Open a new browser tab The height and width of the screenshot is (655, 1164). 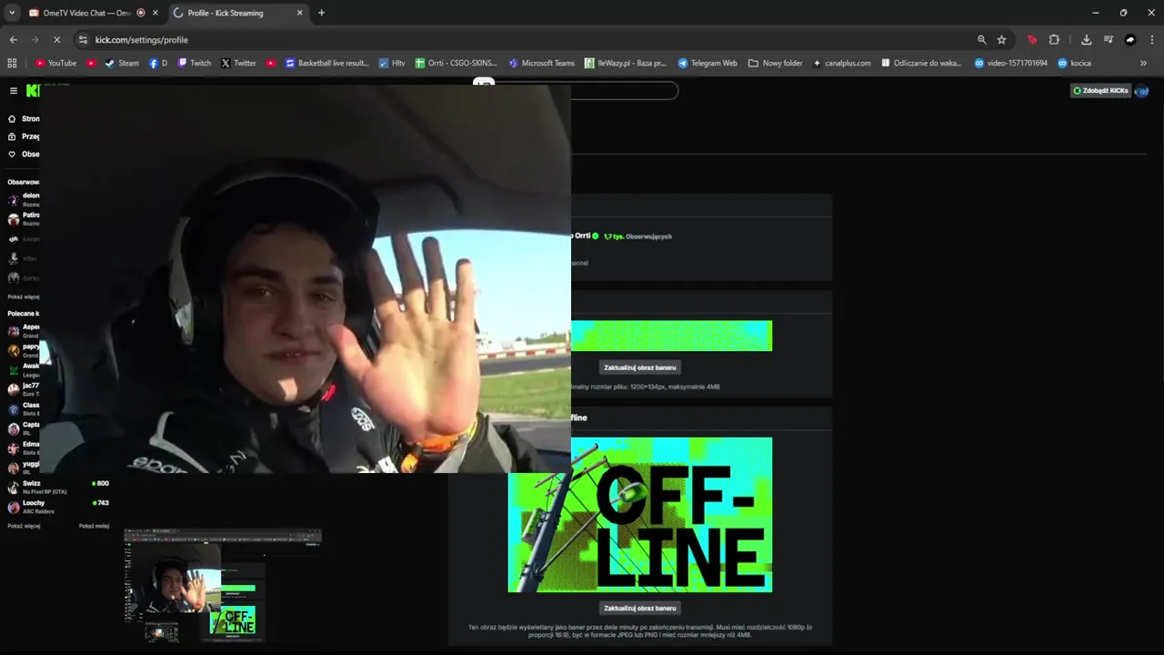pos(321,13)
